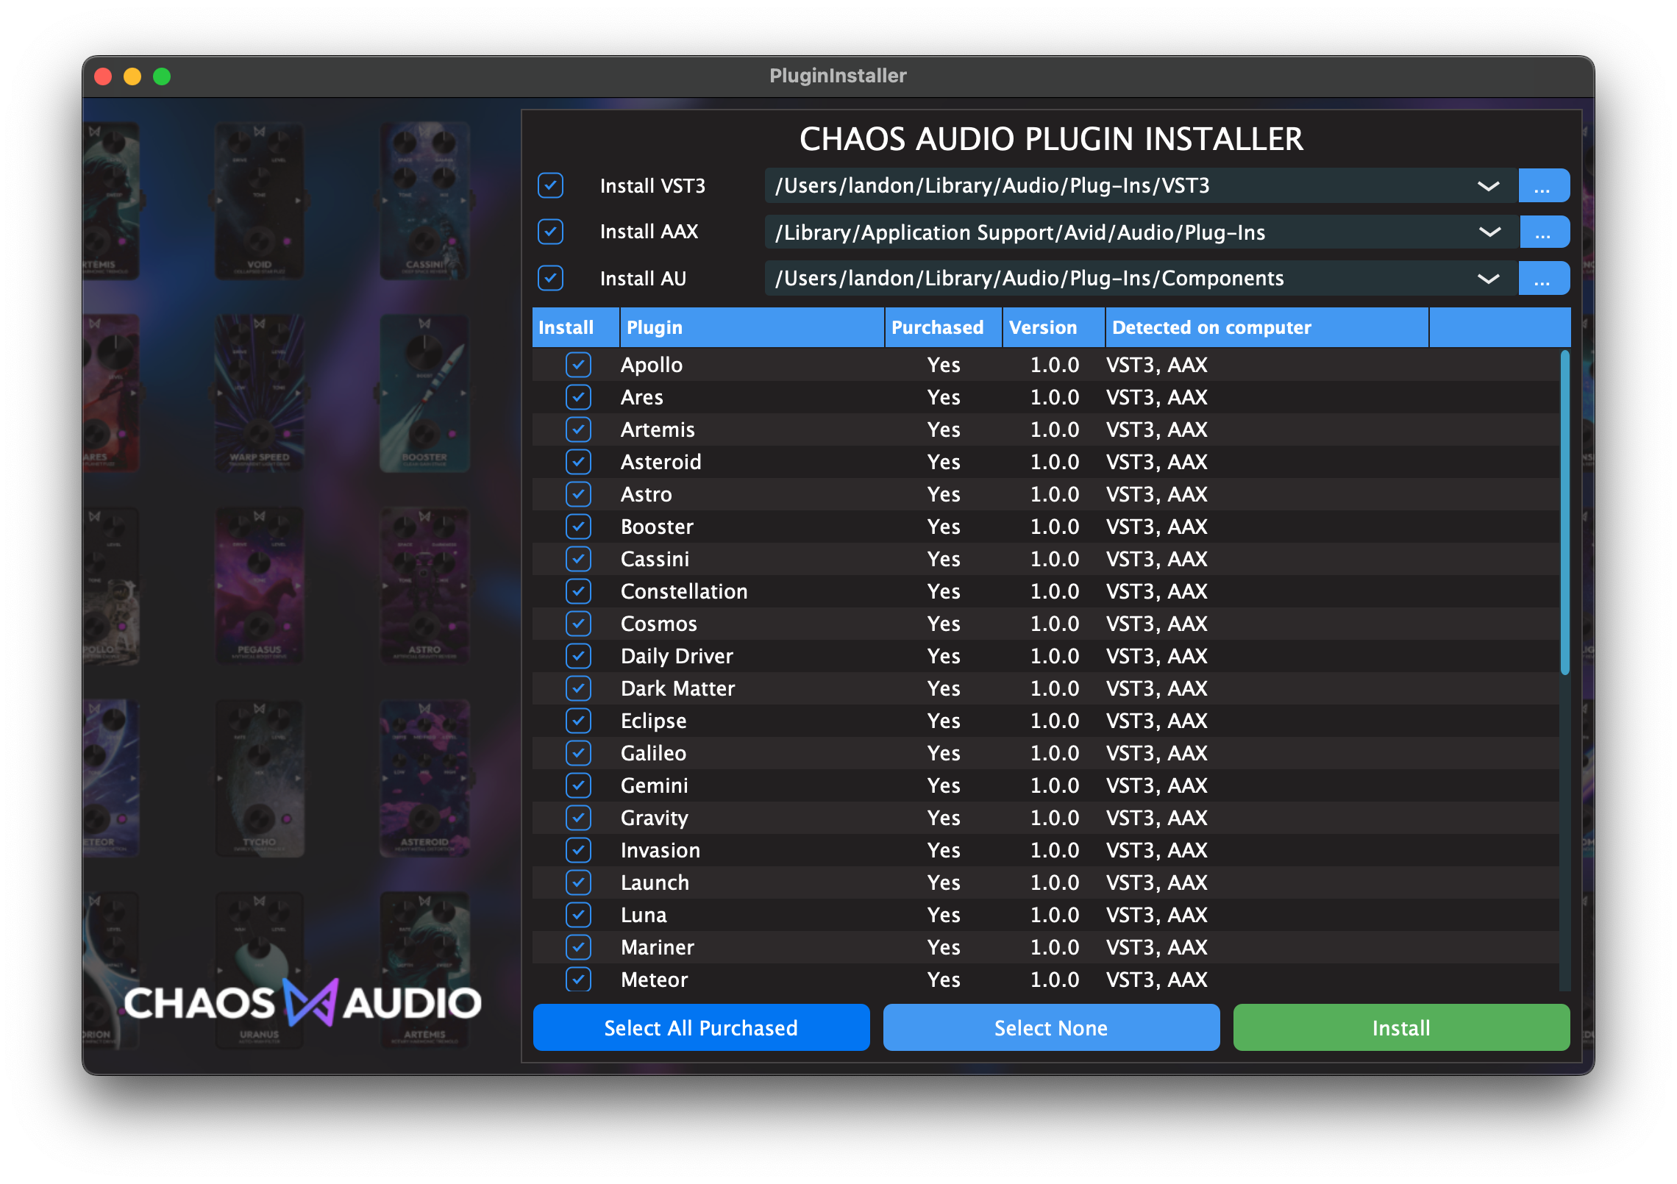Click the Chaos Audio logo
Viewport: 1677px width, 1184px height.
(x=302, y=1003)
